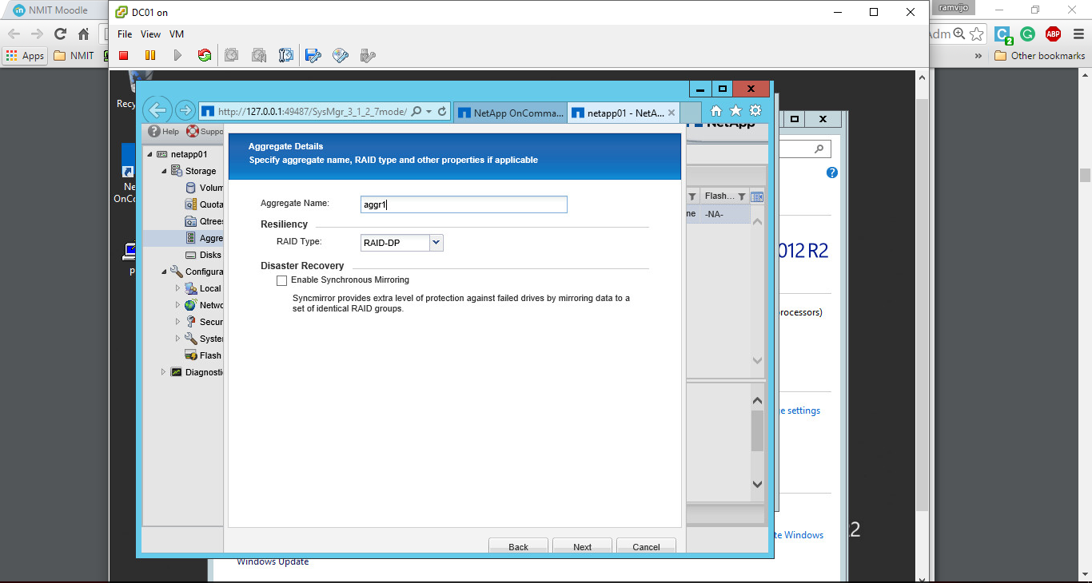Open the Grammarly extension icon
The image size is (1092, 583).
point(1028,34)
